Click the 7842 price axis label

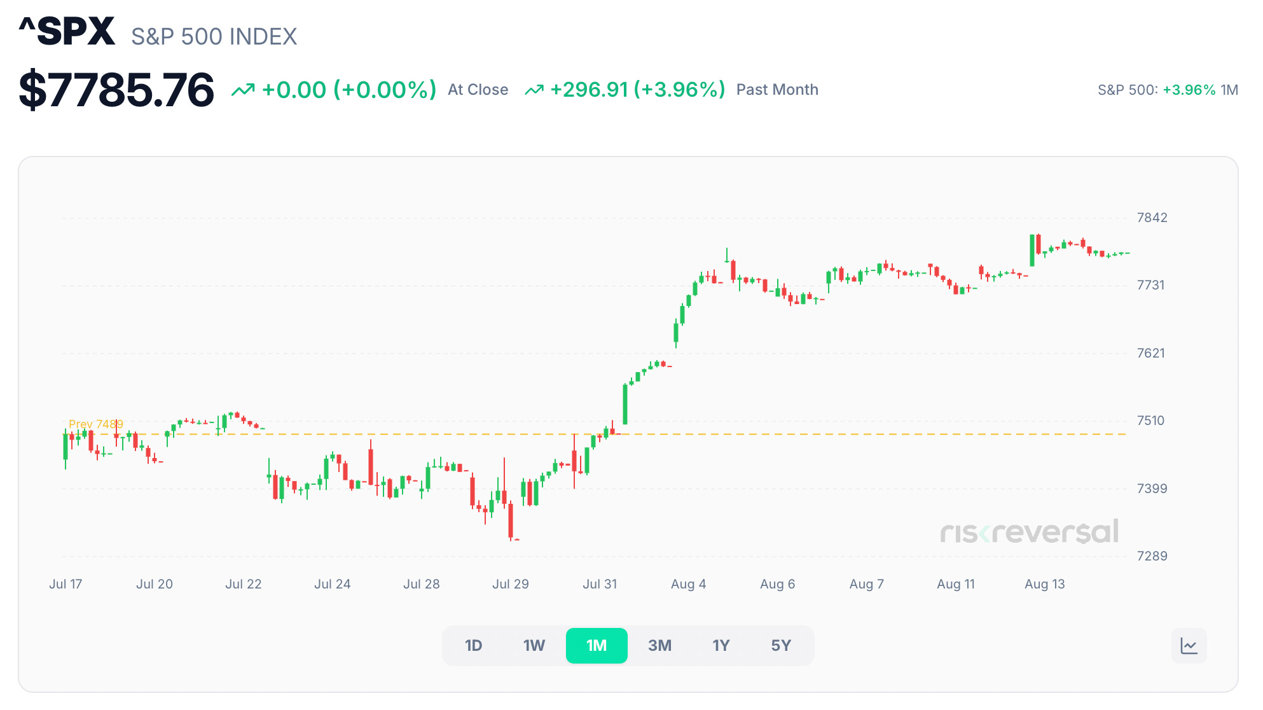pyautogui.click(x=1152, y=218)
